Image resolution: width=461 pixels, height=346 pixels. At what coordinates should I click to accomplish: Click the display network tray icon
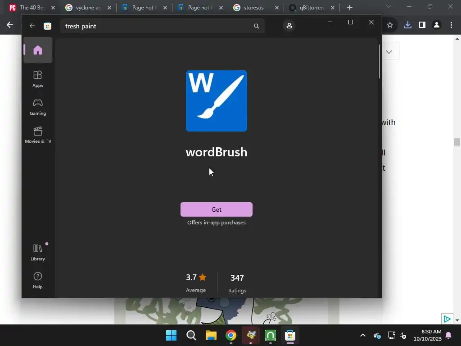point(391,335)
